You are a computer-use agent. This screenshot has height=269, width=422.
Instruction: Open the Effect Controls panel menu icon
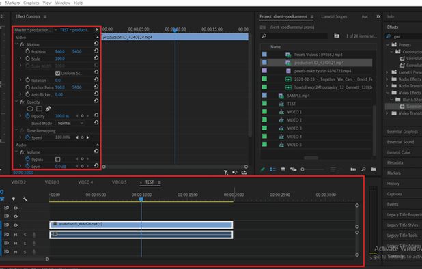(45, 16)
